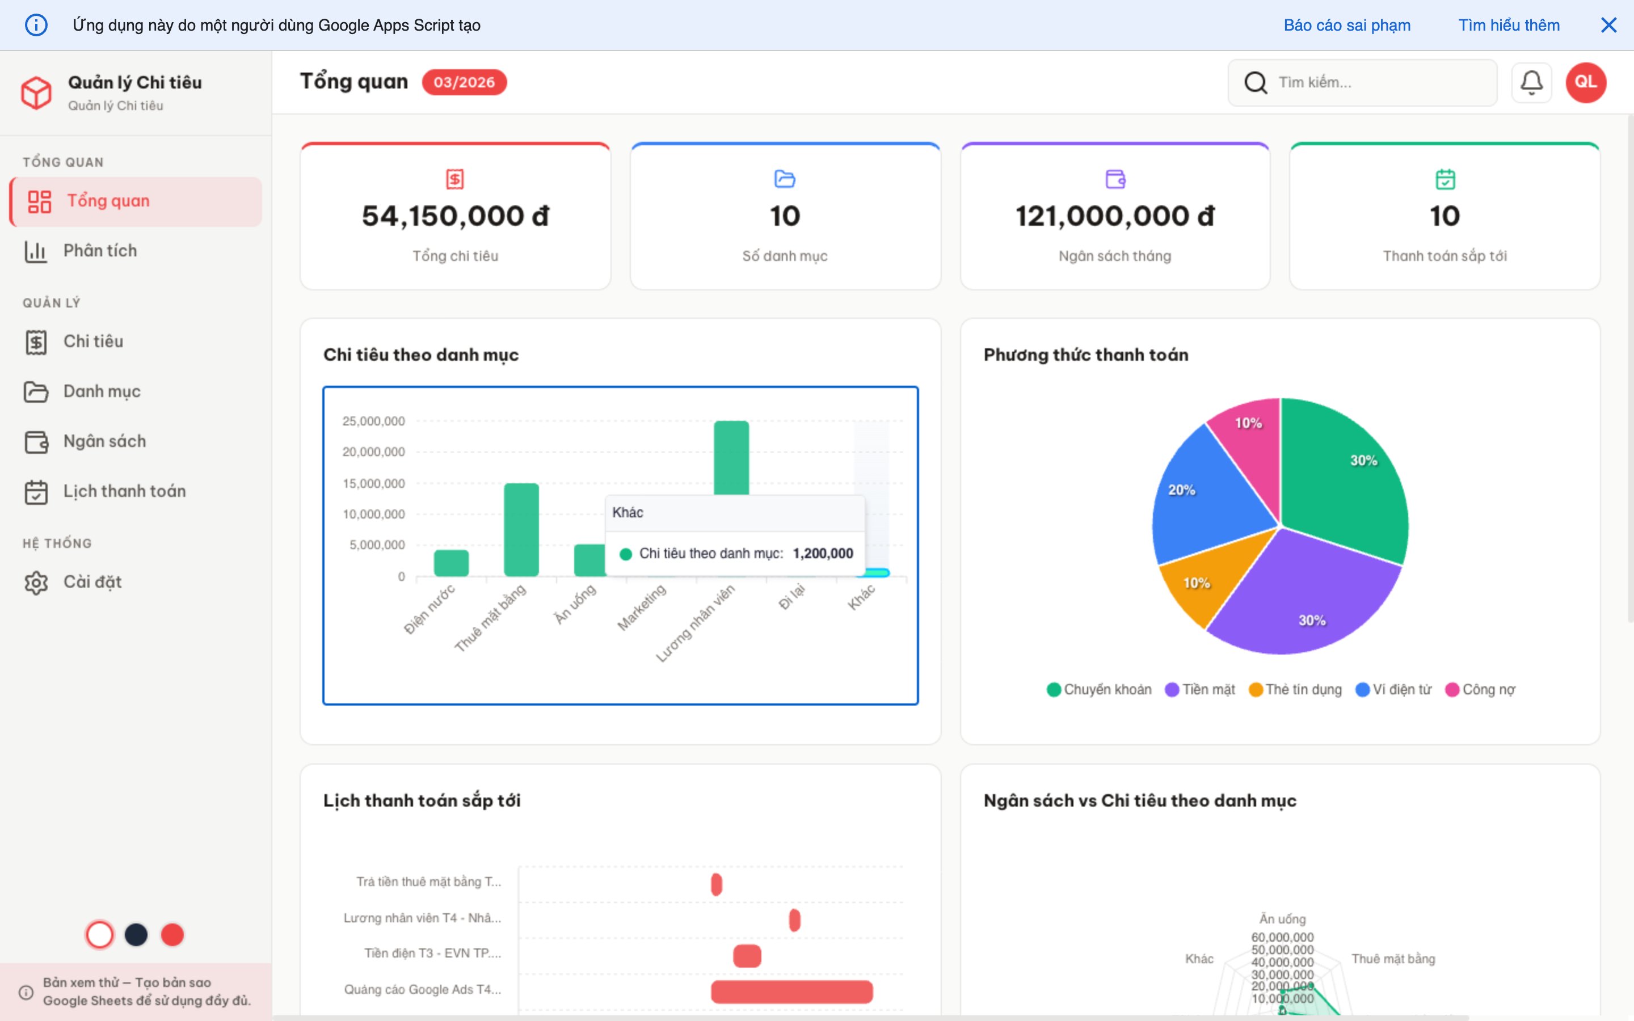Viewport: 1634px width, 1021px height.
Task: Click the red cube app logo
Action: coord(36,92)
